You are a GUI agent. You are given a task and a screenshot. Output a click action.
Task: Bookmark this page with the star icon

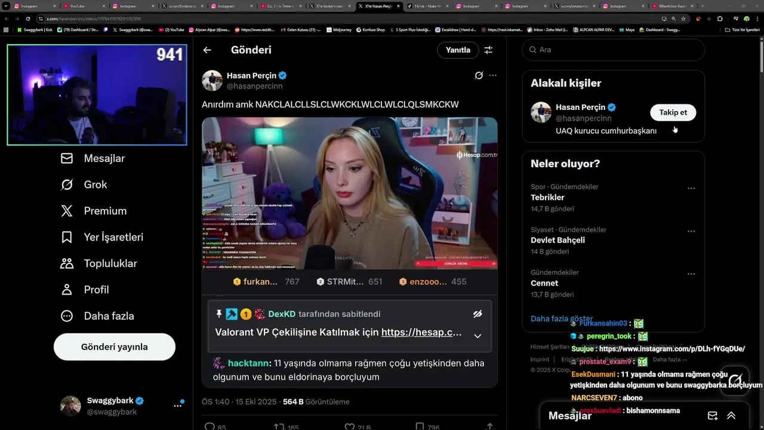(x=683, y=19)
